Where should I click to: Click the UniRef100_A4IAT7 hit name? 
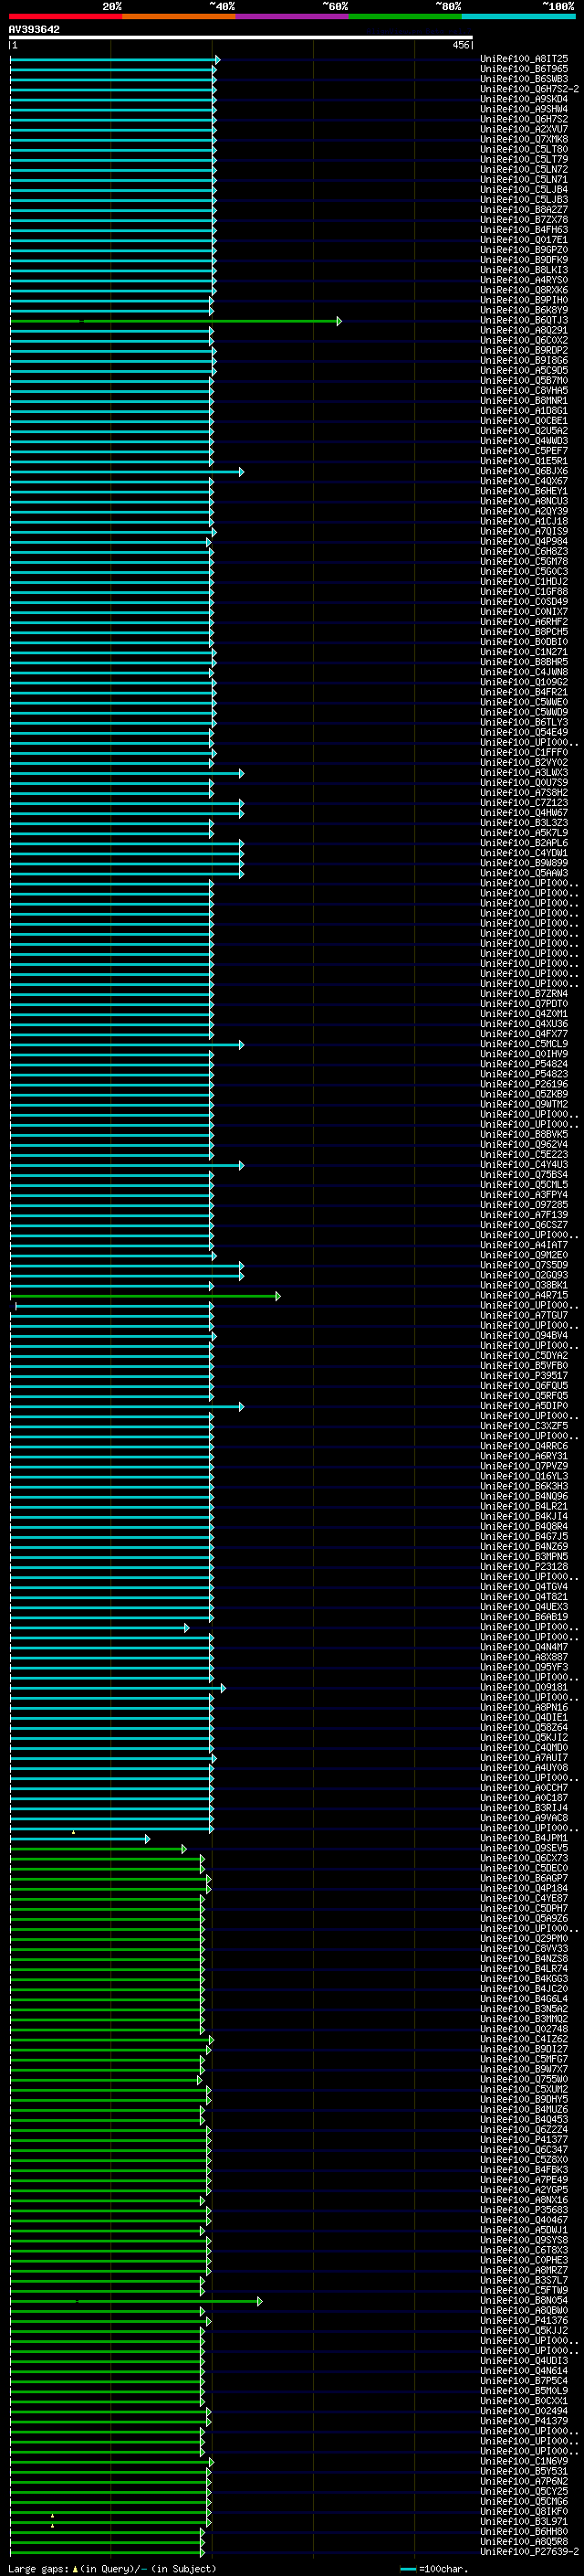point(524,1245)
